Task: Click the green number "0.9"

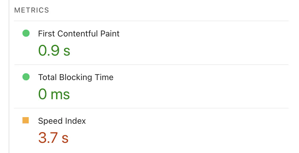Action: pyautogui.click(x=48, y=51)
